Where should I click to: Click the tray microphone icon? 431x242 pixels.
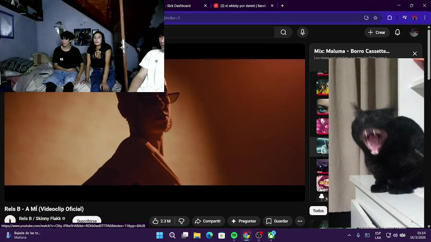coord(358,235)
